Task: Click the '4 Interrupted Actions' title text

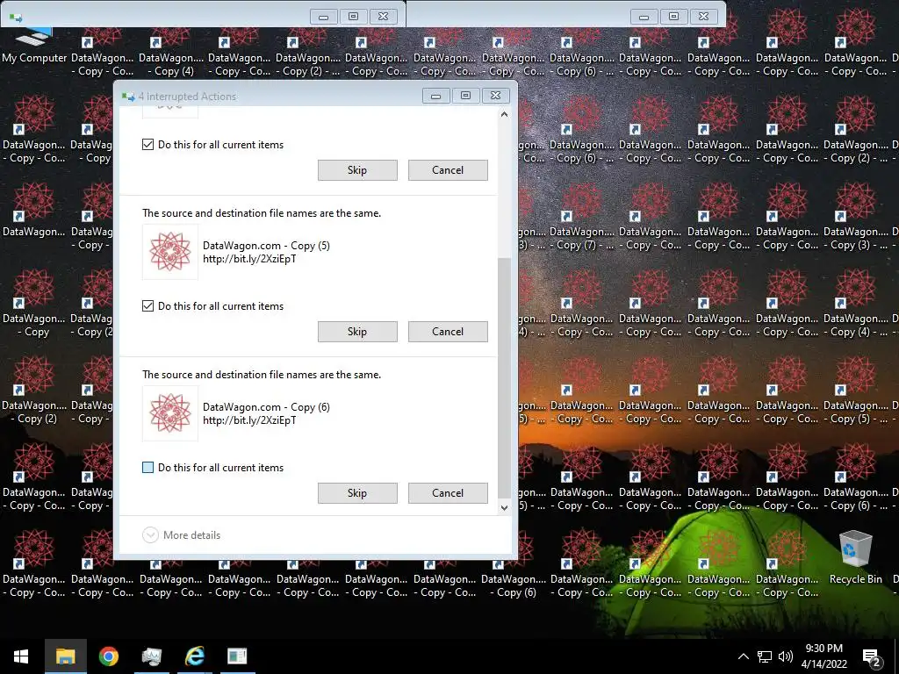Action: pos(187,97)
